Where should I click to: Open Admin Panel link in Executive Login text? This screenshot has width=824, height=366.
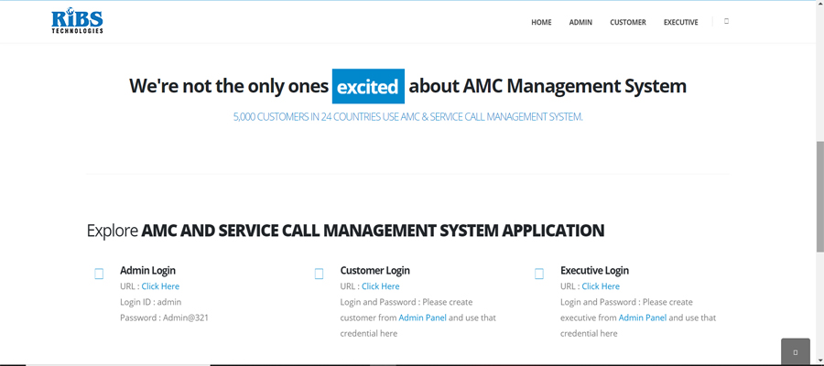point(643,318)
